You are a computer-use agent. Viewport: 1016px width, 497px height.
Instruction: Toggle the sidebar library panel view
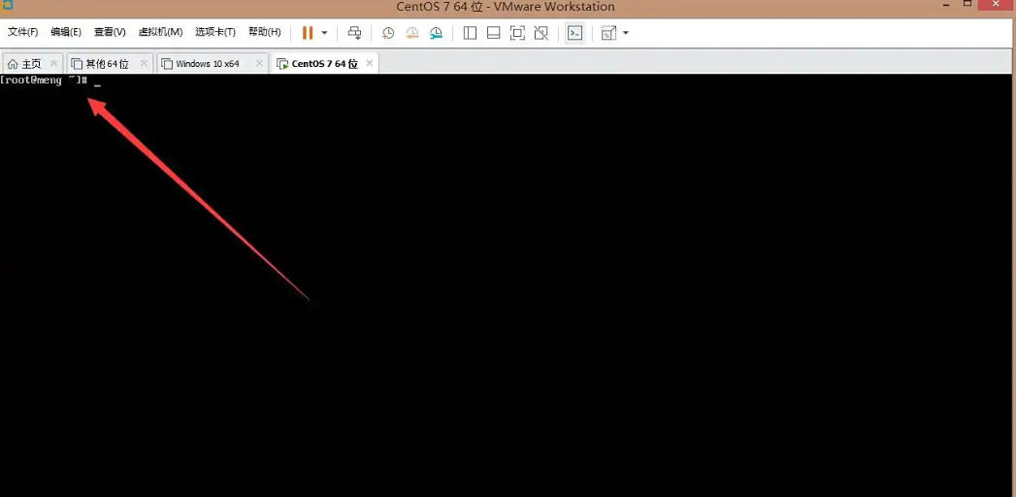(470, 33)
